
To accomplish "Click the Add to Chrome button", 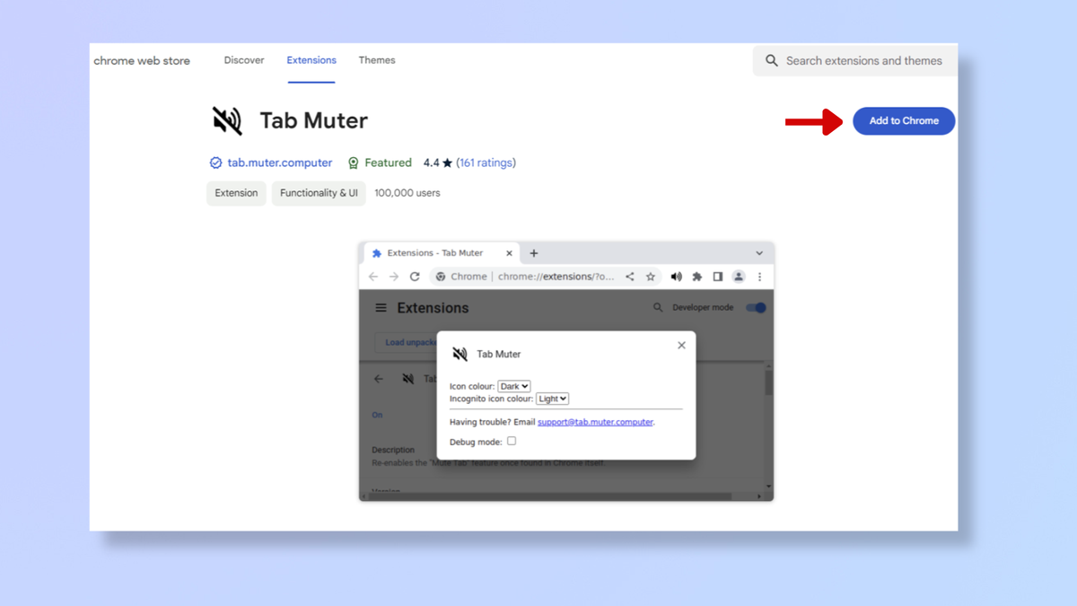I will 903,120.
